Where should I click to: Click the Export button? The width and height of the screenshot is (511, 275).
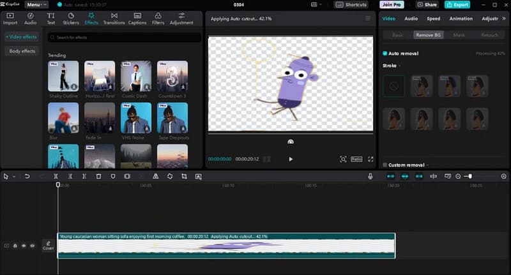[457, 4]
